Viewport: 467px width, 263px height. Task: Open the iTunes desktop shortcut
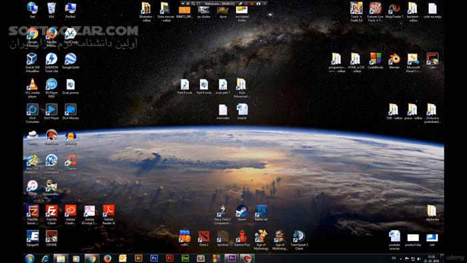point(32,188)
